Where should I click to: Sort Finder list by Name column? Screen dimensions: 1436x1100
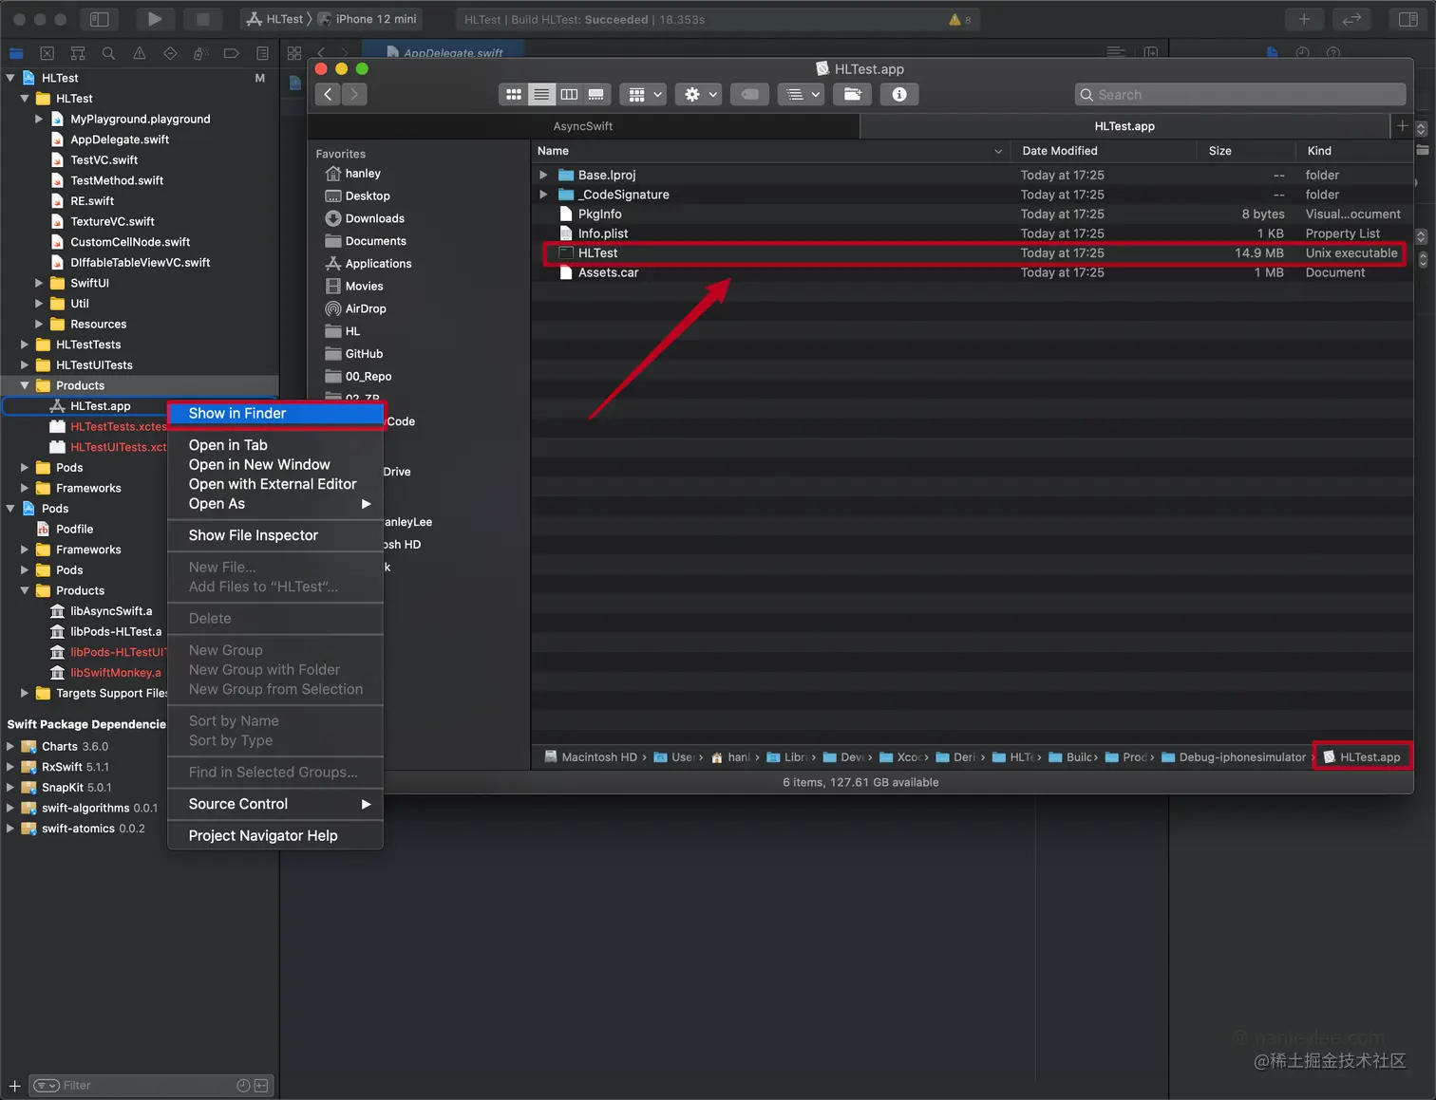(x=770, y=151)
